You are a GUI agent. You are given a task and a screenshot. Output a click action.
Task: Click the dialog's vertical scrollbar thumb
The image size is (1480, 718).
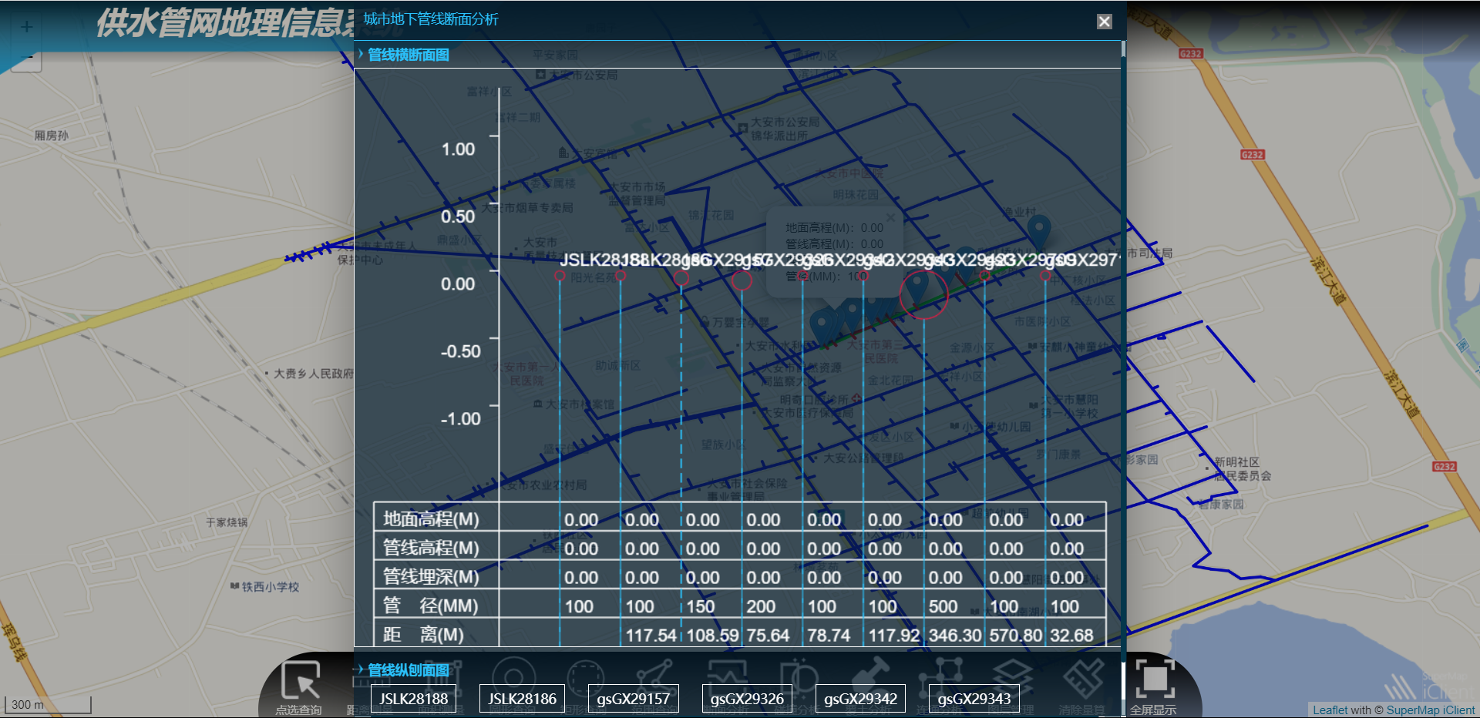tap(1123, 49)
